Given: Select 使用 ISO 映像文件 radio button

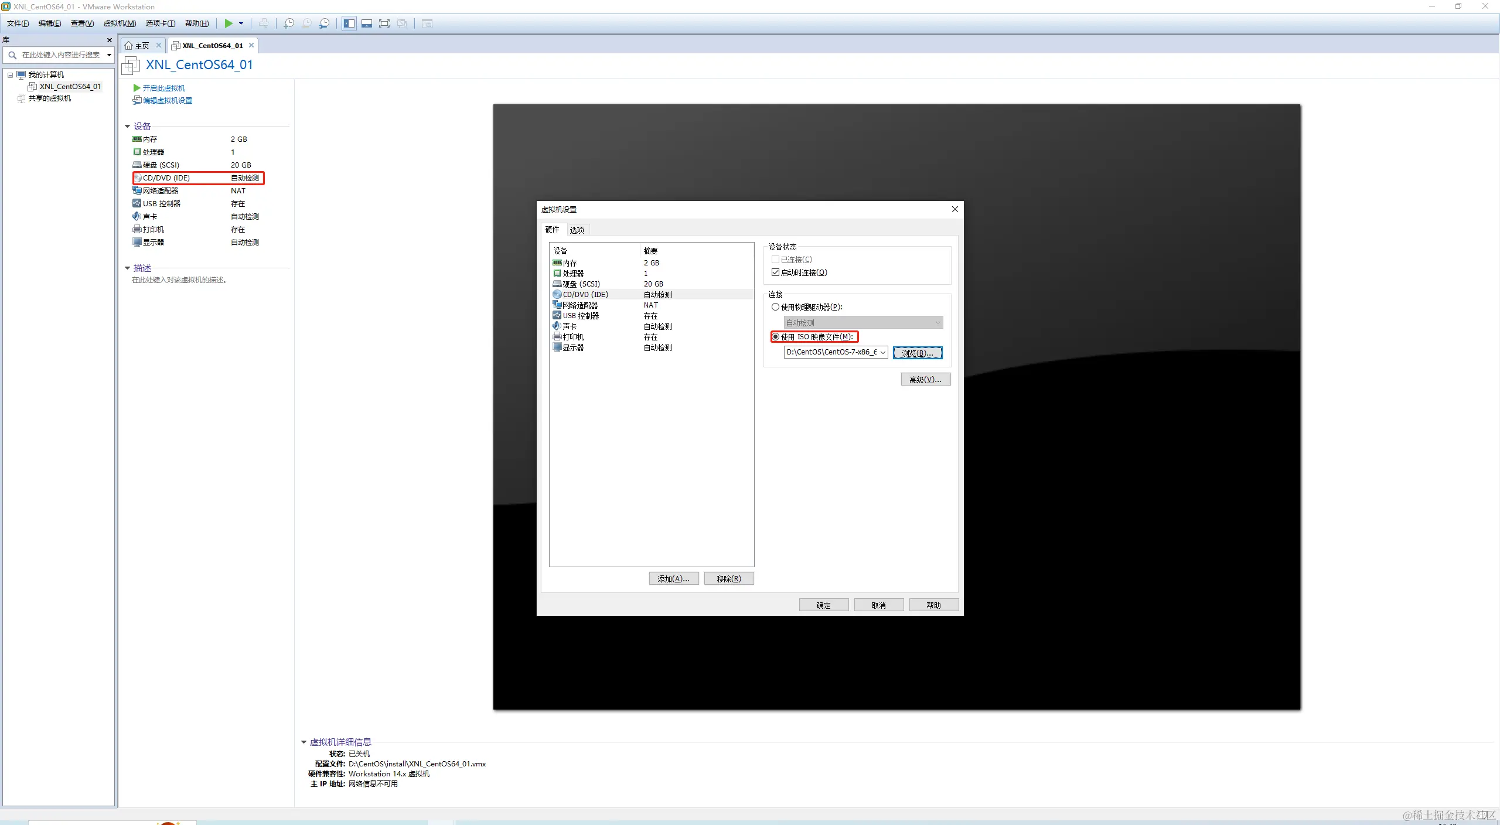Looking at the screenshot, I should coord(776,337).
